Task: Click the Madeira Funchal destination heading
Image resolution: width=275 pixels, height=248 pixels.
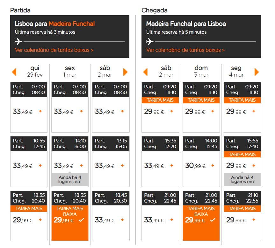Action: pyautogui.click(x=72, y=24)
